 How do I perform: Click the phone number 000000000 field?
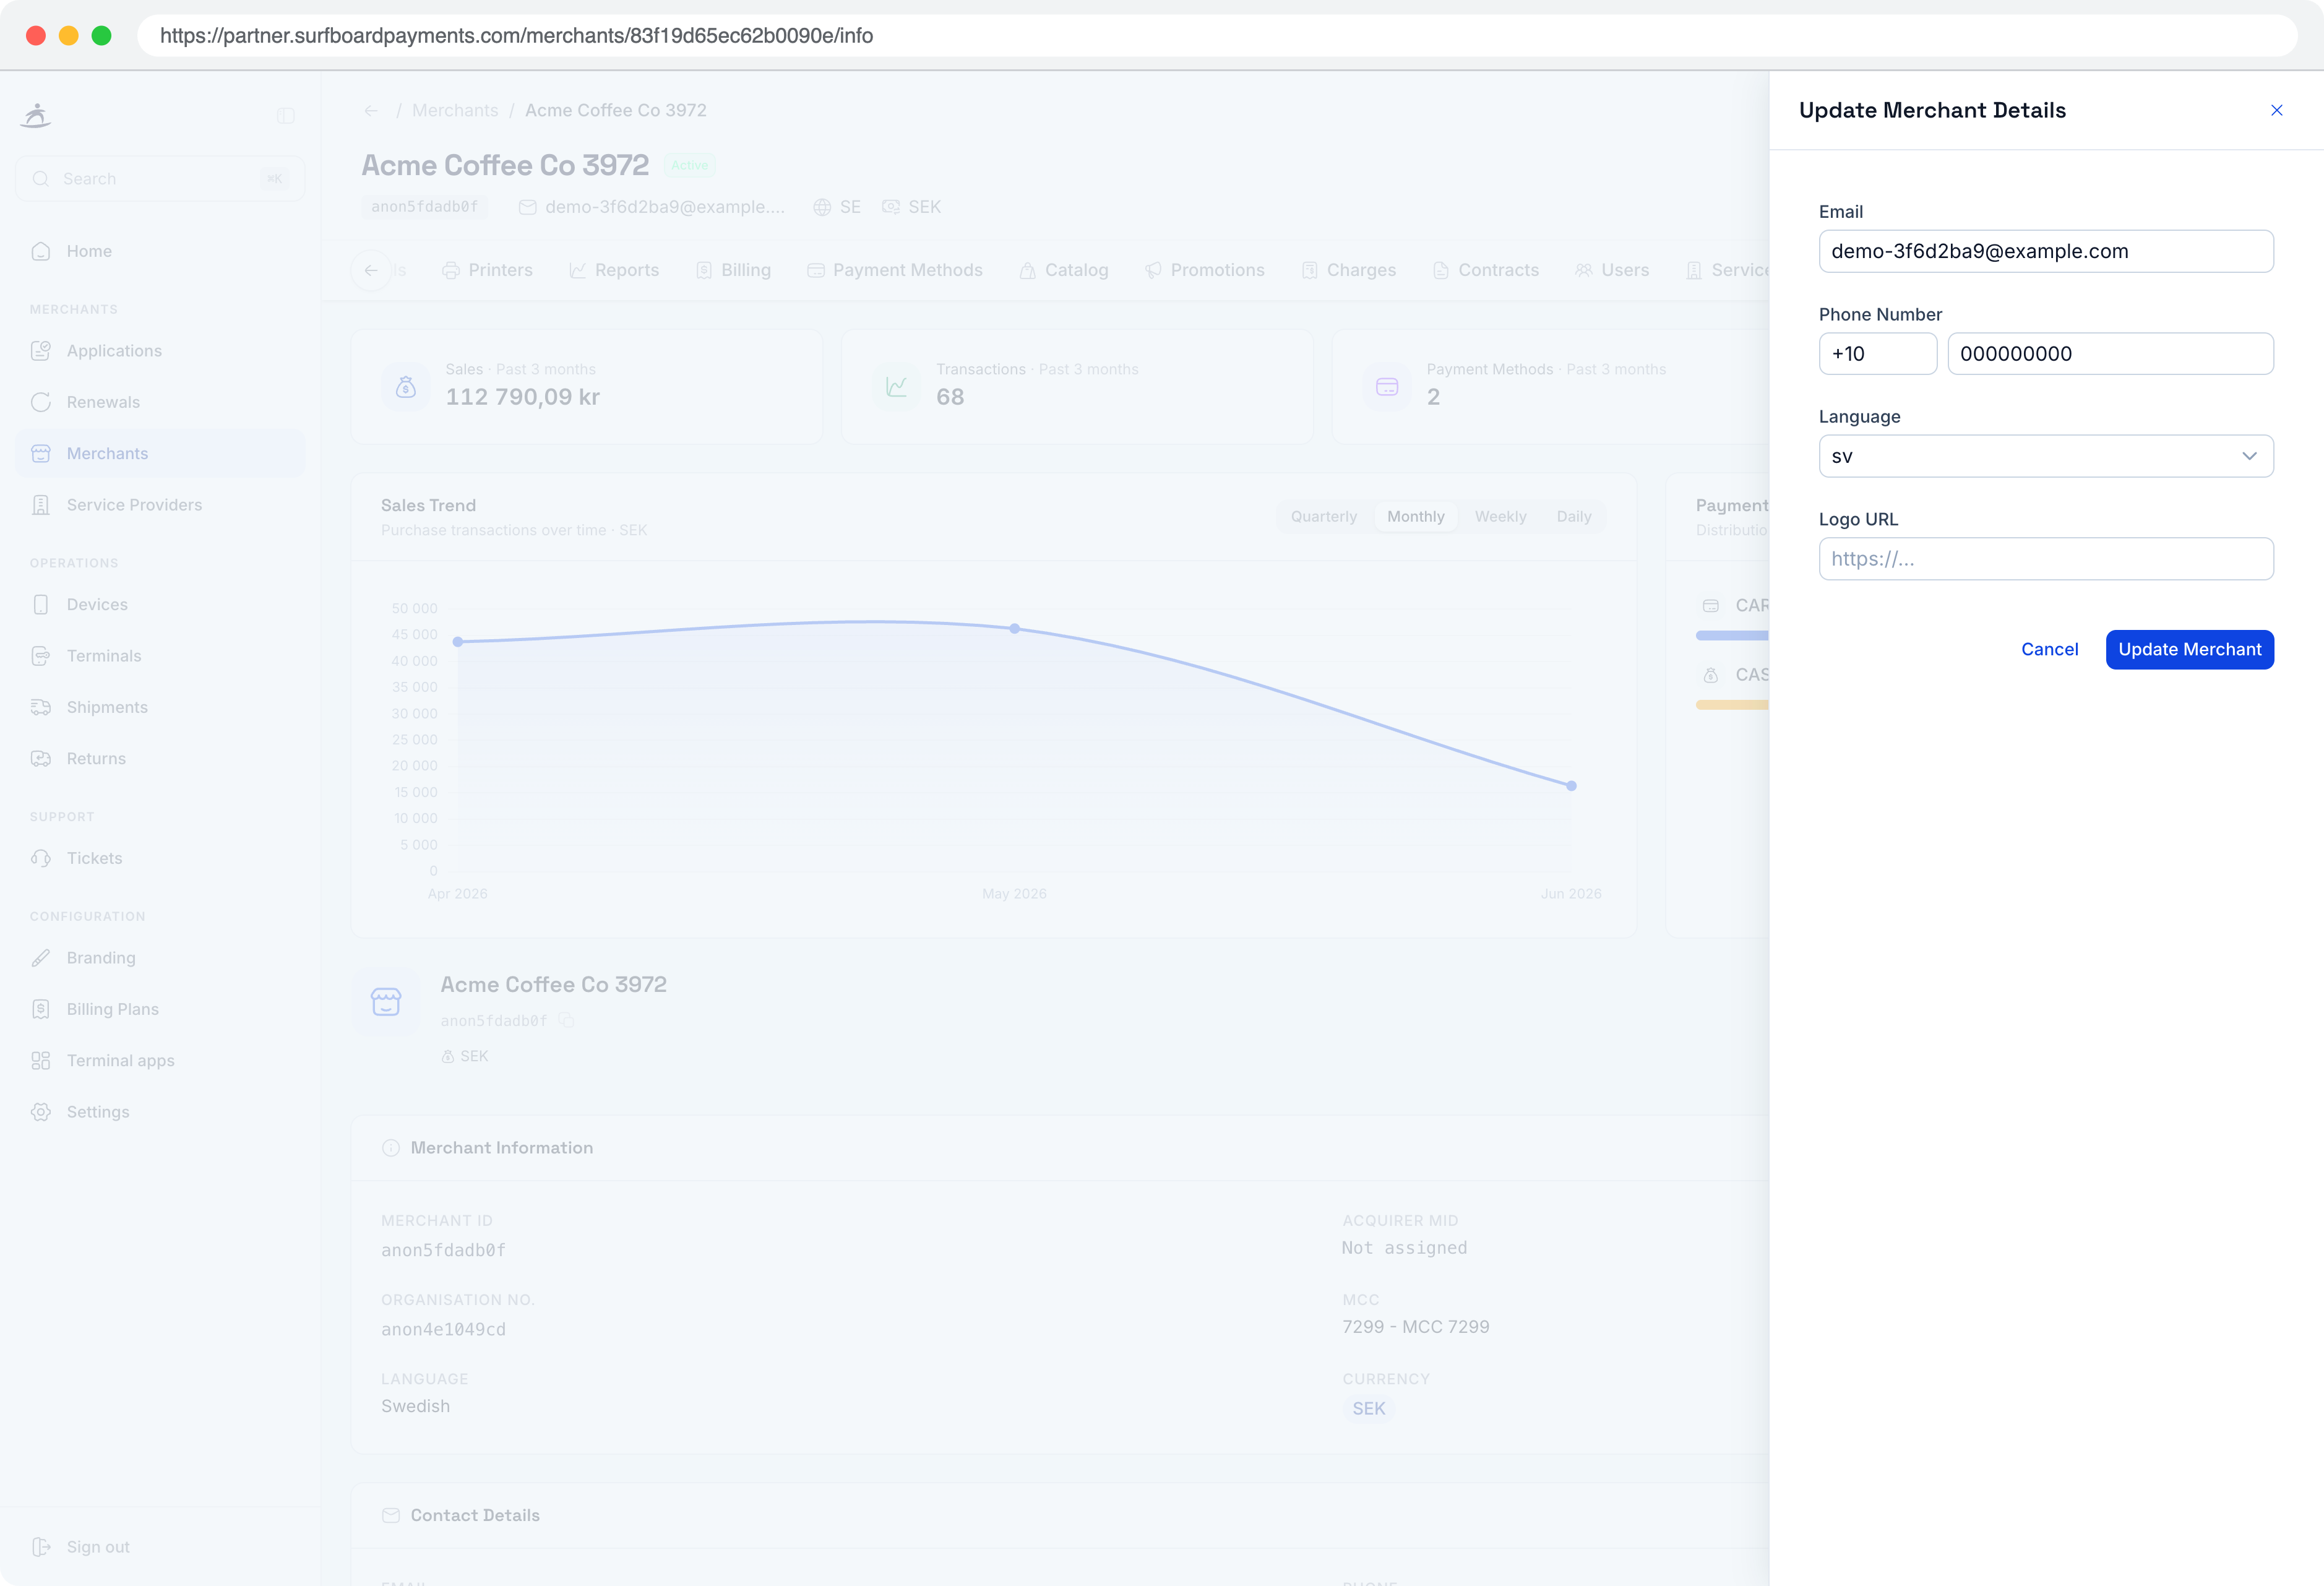click(2110, 354)
